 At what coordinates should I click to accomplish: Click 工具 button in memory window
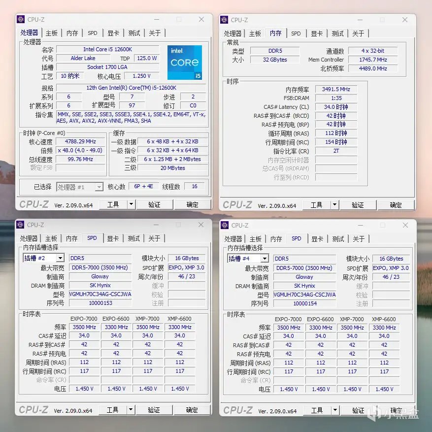click(x=317, y=205)
